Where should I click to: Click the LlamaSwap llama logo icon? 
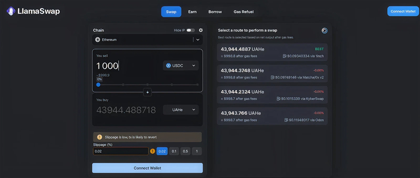click(x=11, y=11)
